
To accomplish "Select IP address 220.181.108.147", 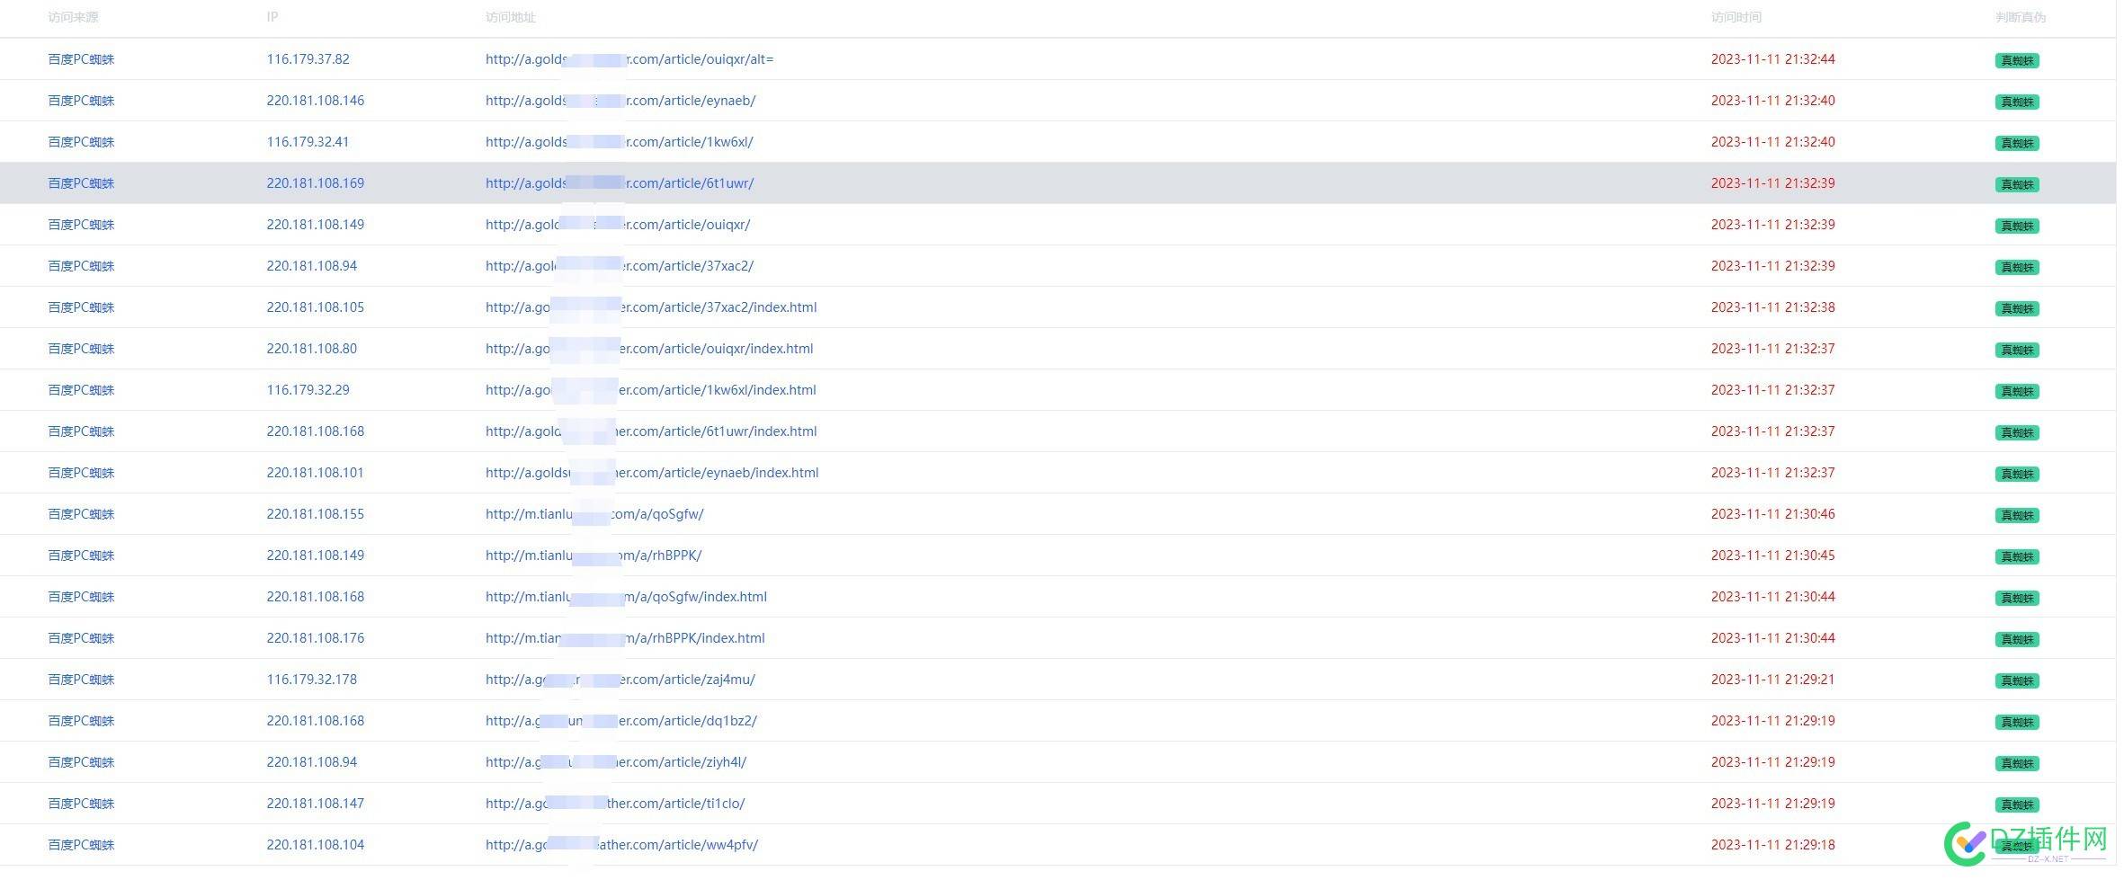I will coord(316,804).
